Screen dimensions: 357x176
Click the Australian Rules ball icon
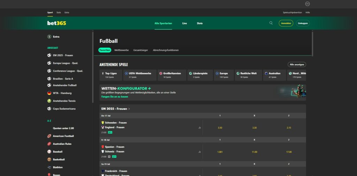click(49, 144)
